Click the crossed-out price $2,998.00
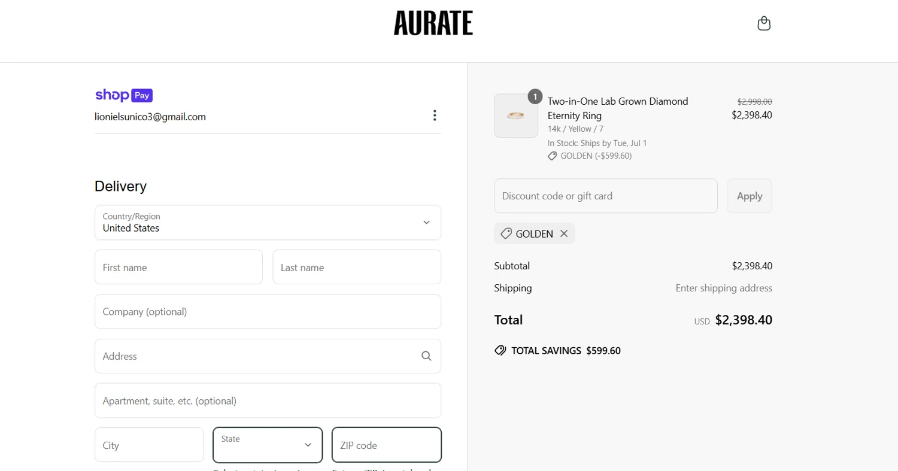This screenshot has height=471, width=898. pyautogui.click(x=754, y=102)
